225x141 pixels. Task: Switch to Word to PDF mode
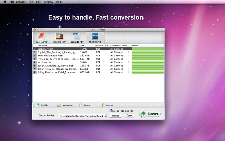(x=77, y=38)
